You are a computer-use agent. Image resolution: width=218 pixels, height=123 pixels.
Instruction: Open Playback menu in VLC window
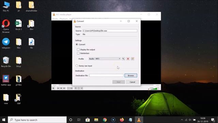coord(64,19)
